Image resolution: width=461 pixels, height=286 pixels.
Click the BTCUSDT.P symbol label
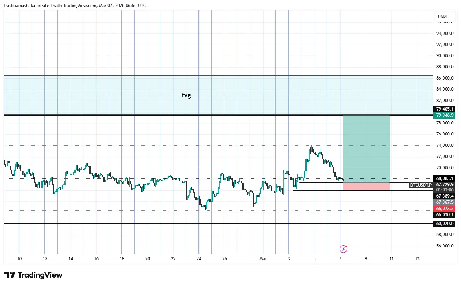[421, 185]
